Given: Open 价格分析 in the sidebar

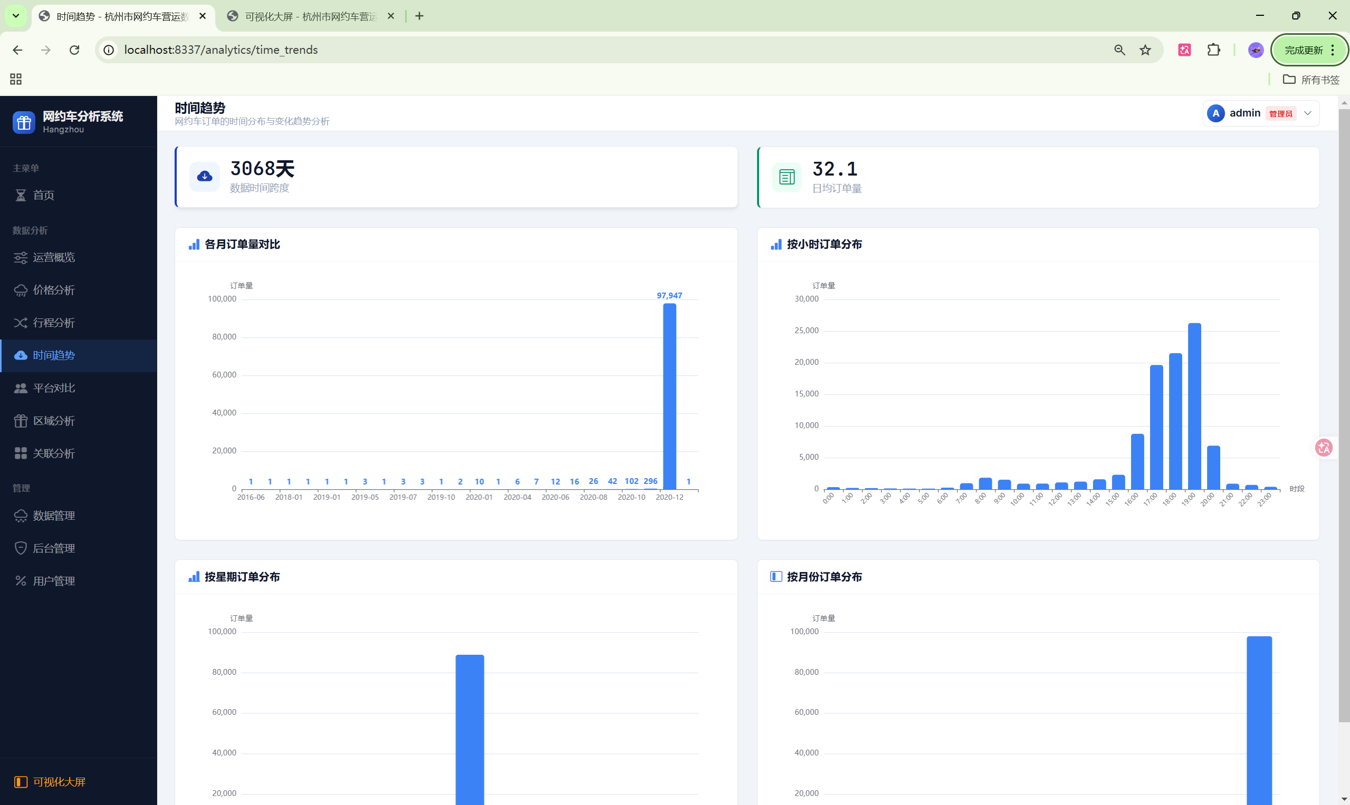Looking at the screenshot, I should (54, 290).
